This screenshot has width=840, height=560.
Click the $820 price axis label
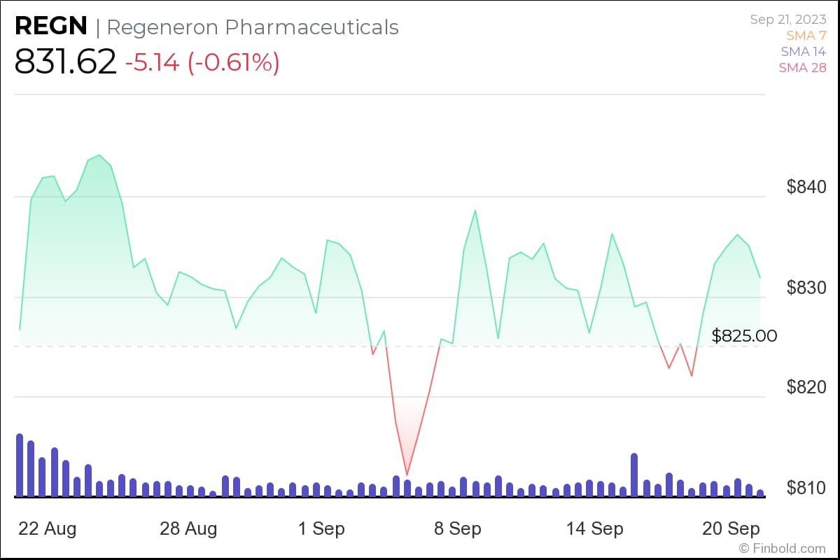coord(806,387)
